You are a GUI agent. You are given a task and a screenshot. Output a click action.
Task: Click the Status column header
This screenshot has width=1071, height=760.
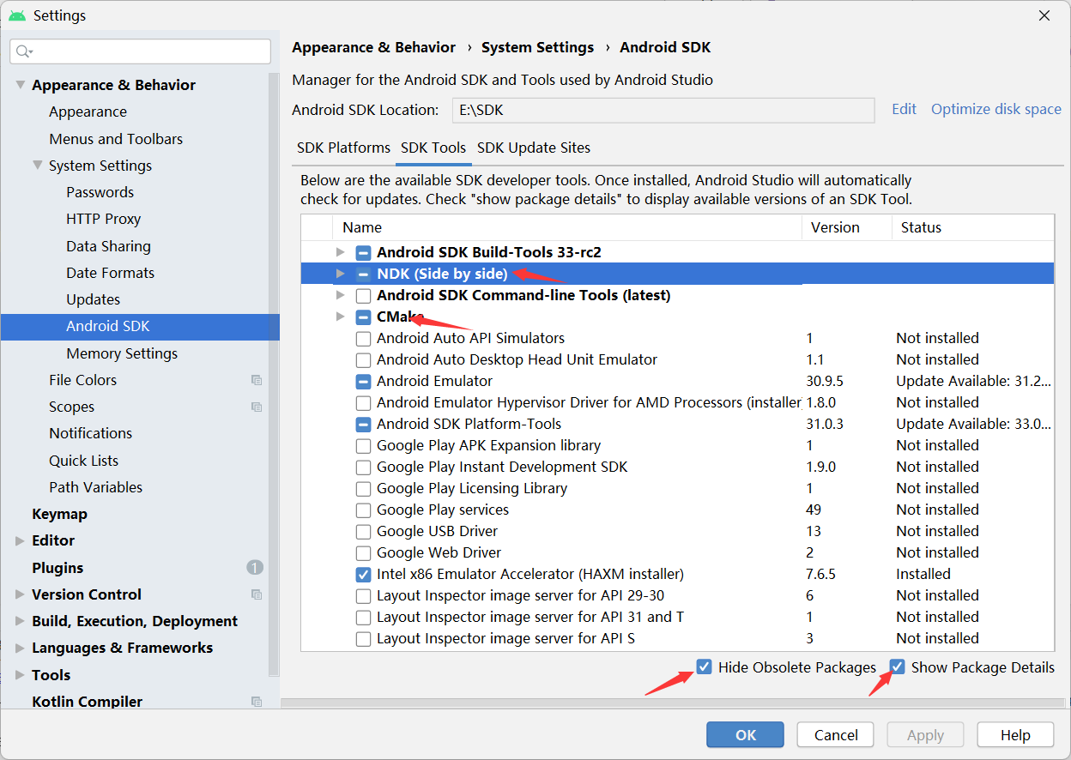click(972, 227)
